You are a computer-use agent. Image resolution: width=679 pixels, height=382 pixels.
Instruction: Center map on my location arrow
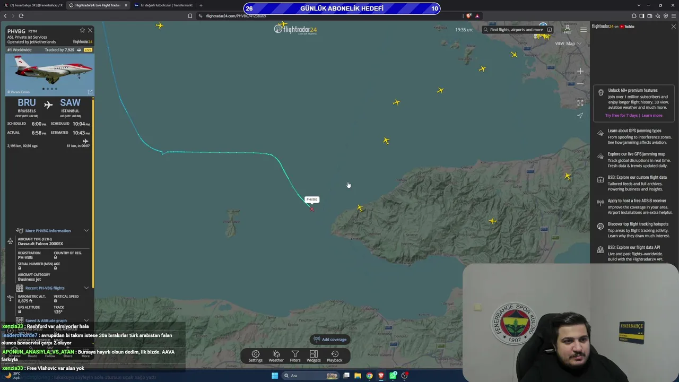(580, 116)
